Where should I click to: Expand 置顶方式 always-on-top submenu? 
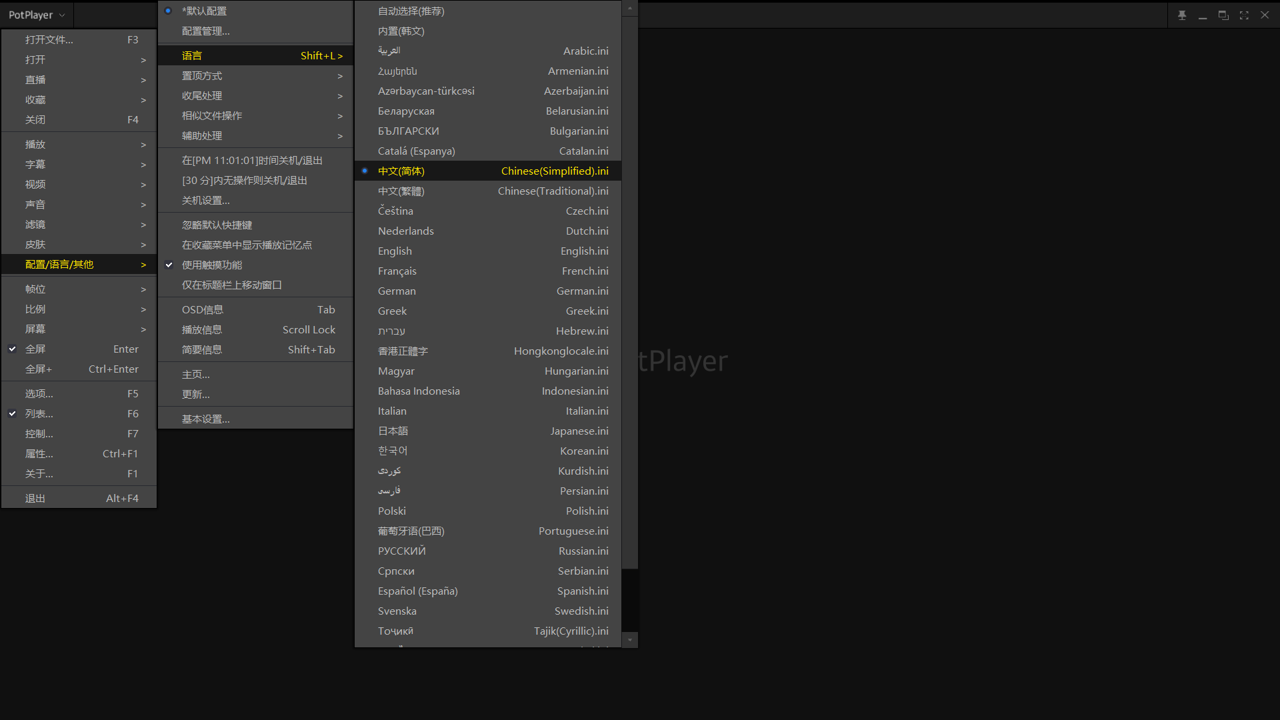[255, 75]
